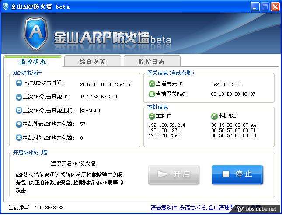Click the large blue shield logo

(x=36, y=34)
